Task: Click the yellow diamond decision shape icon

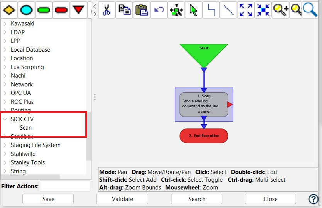Action: [8, 10]
